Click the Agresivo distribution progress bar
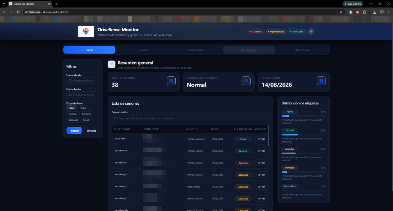393x211 pixels. point(303,153)
